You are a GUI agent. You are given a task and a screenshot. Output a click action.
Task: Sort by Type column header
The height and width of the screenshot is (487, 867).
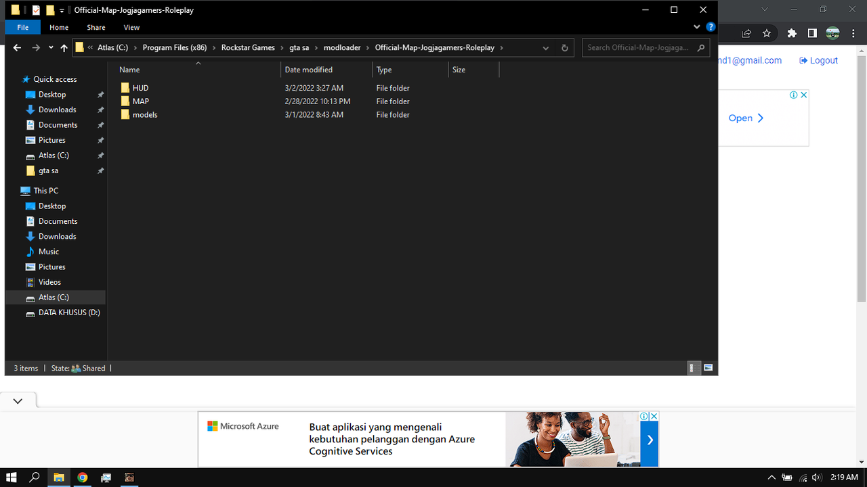[410, 70]
